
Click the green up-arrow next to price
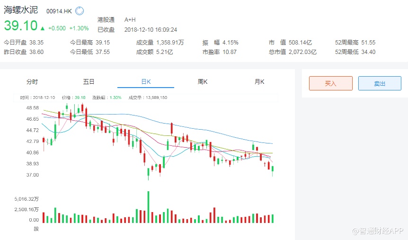coord(43,28)
